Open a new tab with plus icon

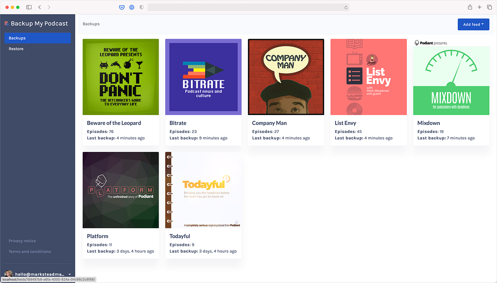coord(480,7)
